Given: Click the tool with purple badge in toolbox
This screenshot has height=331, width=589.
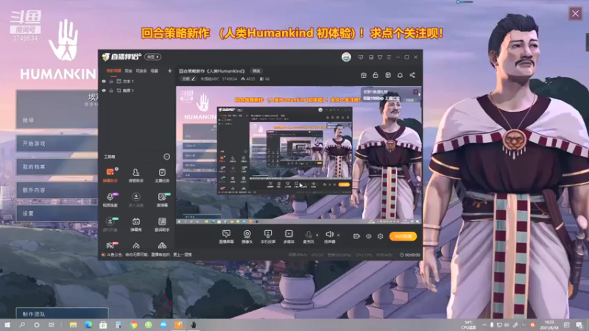Looking at the screenshot, I should tap(110, 199).
